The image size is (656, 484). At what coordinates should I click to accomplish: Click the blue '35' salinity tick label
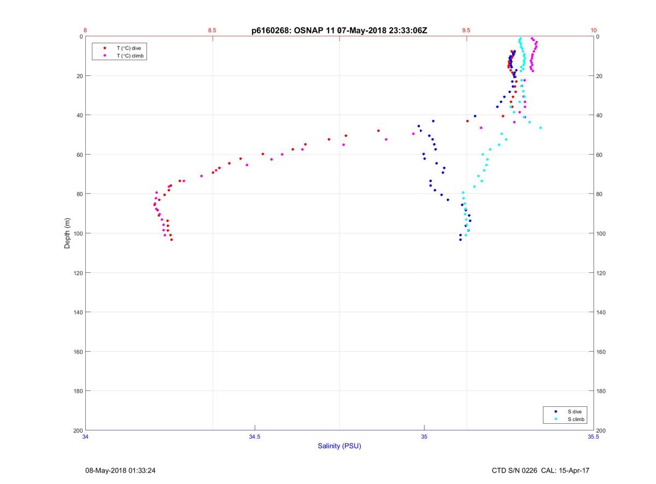click(x=424, y=436)
